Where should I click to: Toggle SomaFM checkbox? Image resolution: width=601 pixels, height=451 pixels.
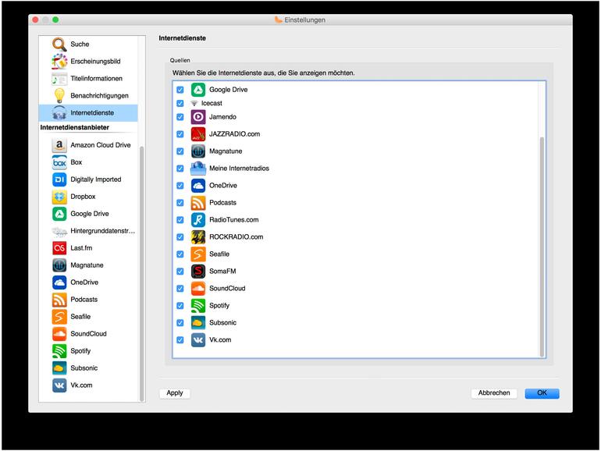pos(180,272)
